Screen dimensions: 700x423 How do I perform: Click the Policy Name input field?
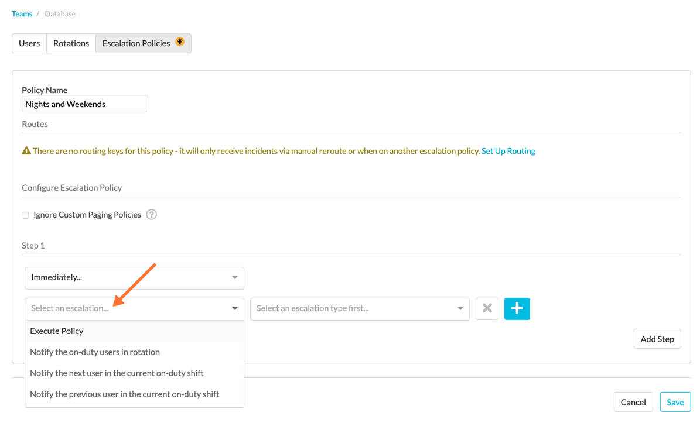[x=85, y=104]
